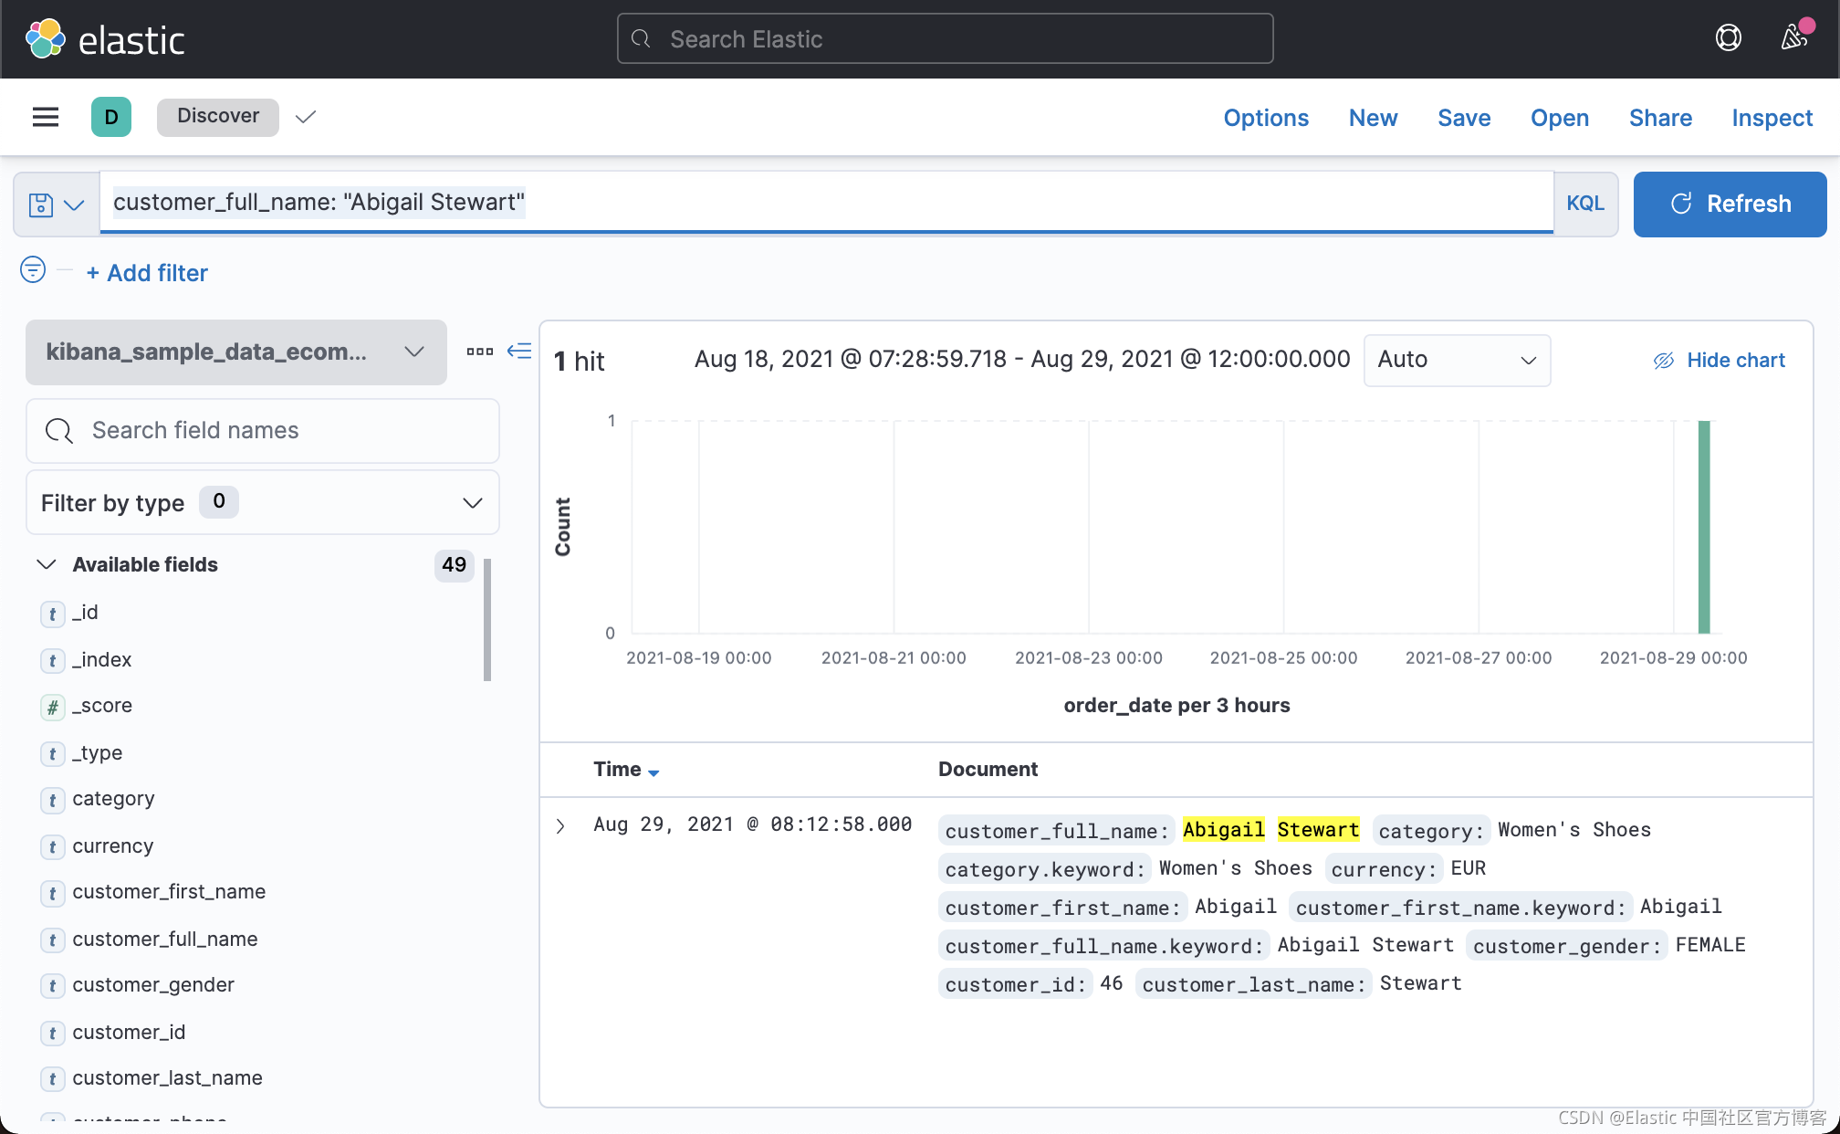Viewport: 1840px width, 1134px height.
Task: Click the green D space avatar
Action: click(111, 117)
